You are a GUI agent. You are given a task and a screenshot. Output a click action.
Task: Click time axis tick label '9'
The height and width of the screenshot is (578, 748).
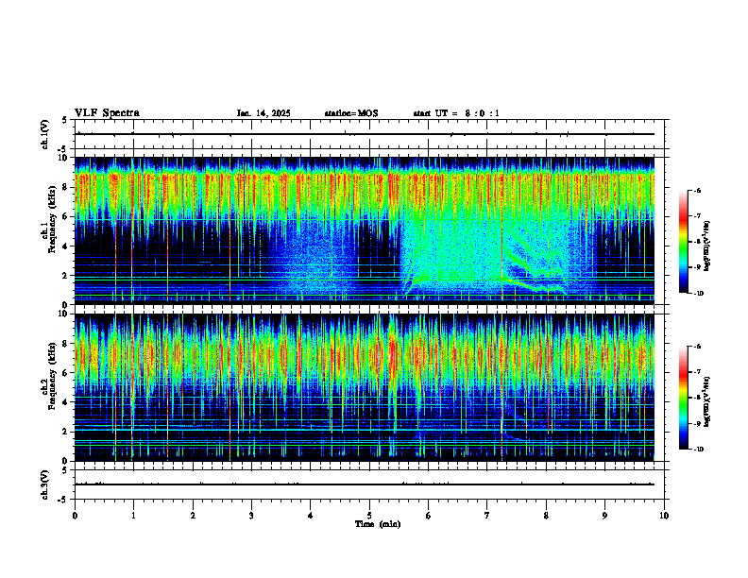click(604, 516)
